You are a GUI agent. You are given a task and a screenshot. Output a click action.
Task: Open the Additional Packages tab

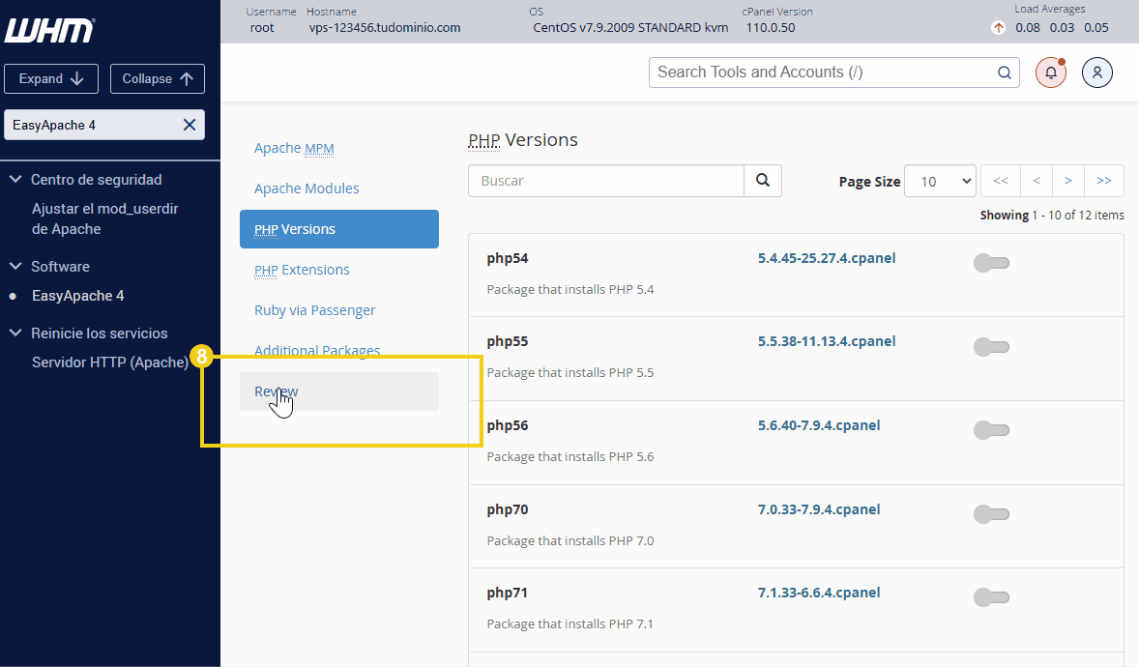pyautogui.click(x=317, y=350)
